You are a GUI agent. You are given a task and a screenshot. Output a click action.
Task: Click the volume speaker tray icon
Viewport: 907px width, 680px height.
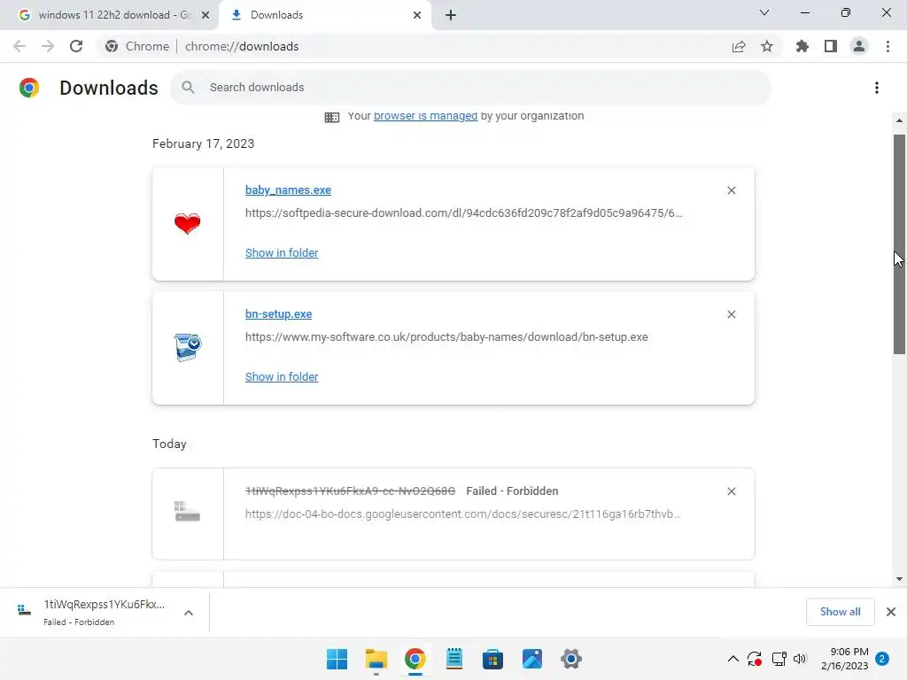(800, 659)
